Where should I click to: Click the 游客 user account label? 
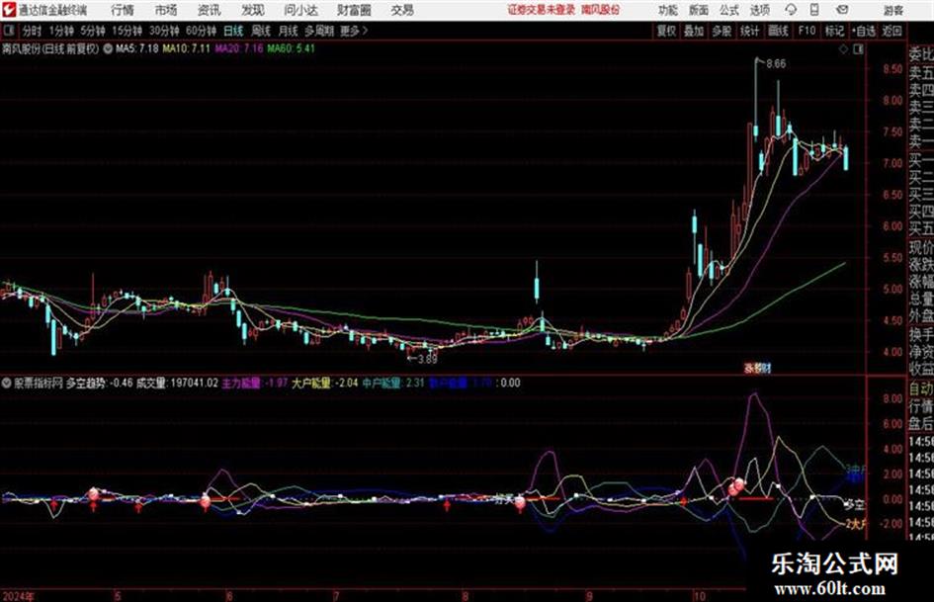892,10
